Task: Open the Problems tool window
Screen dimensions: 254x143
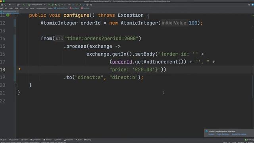Action: [x=35, y=140]
